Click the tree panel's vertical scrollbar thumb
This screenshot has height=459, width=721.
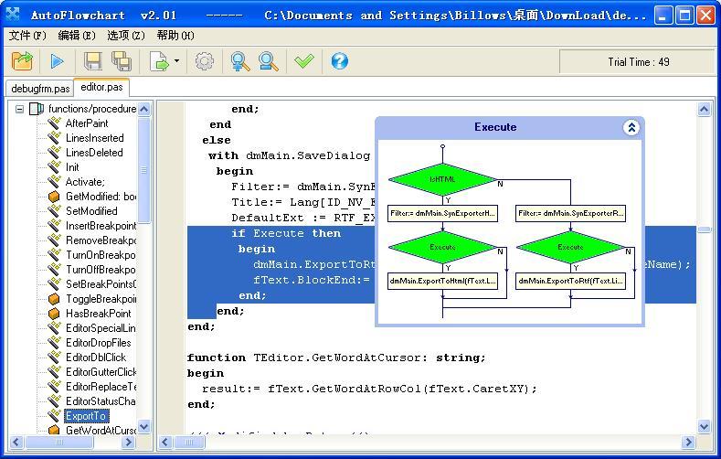143,170
